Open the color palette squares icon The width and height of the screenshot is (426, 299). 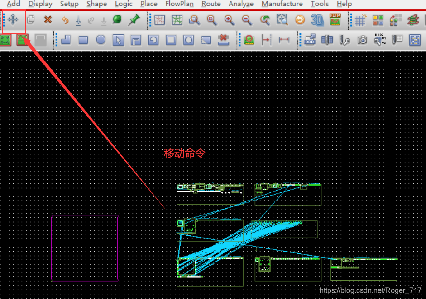[378, 20]
